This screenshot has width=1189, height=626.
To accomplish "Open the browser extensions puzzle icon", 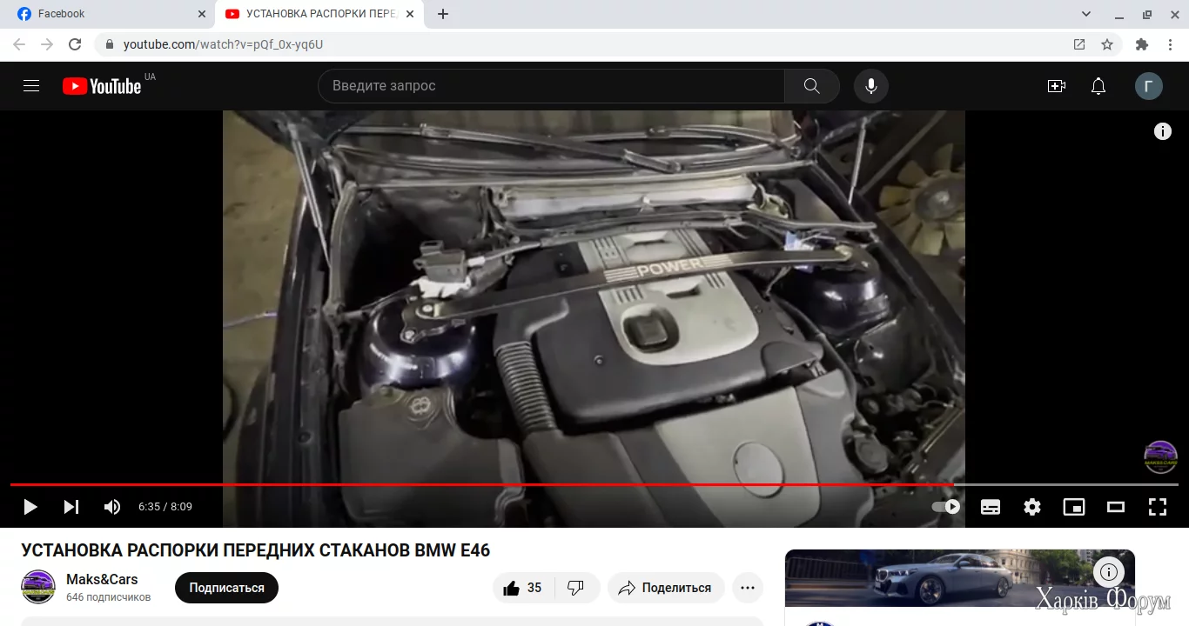I will click(1142, 44).
